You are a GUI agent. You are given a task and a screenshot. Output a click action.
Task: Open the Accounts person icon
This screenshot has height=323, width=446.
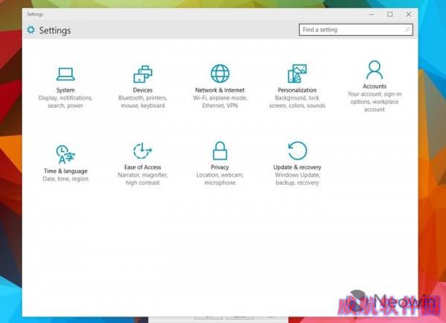point(375,70)
